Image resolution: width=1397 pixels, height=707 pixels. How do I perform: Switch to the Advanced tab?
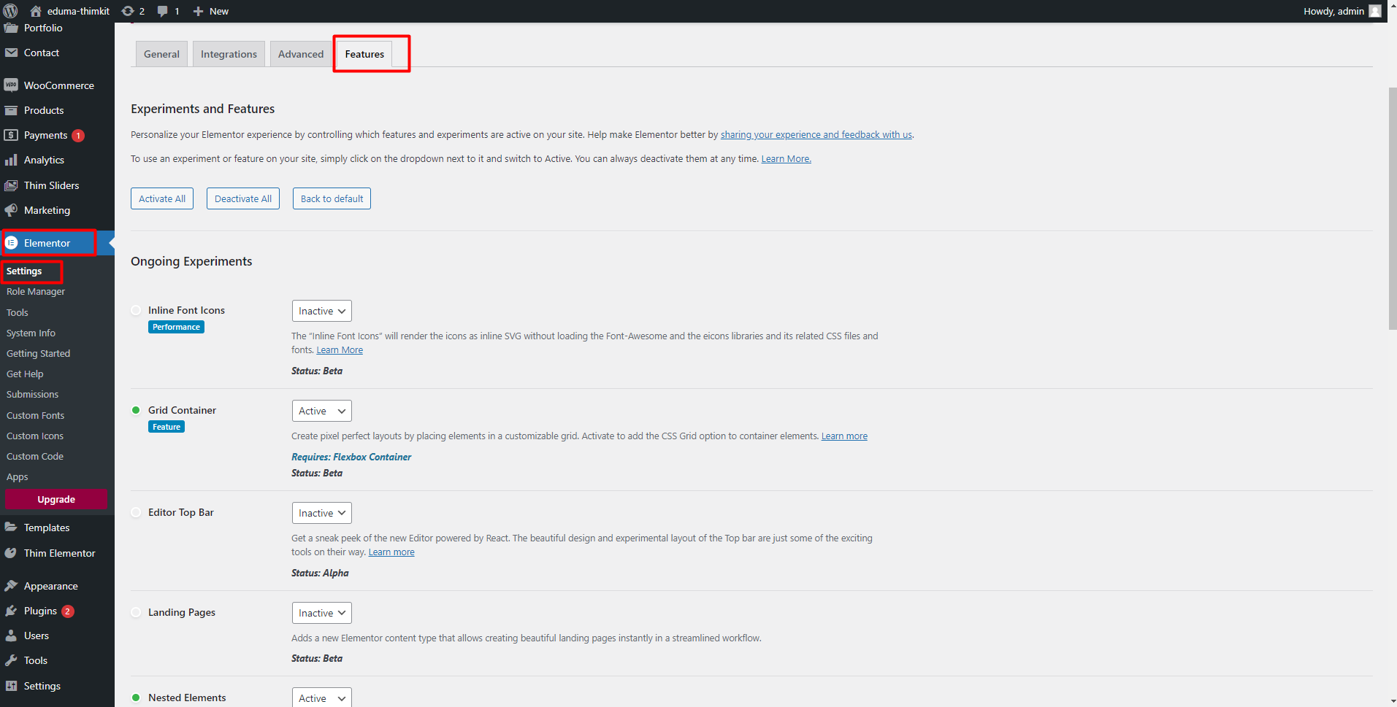[301, 54]
